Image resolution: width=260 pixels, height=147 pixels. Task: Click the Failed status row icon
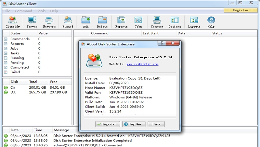(6, 72)
